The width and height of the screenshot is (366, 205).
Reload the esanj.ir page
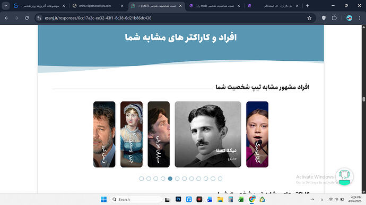coord(27,18)
